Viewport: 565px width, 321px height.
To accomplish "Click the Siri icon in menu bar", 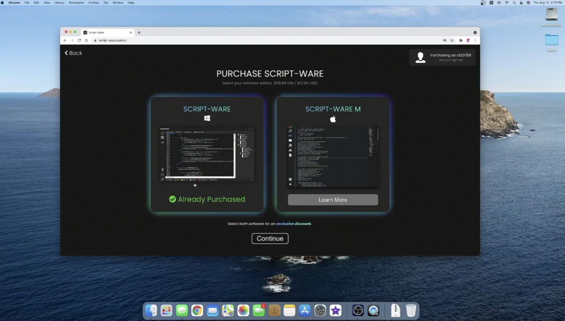I will tap(528, 3).
